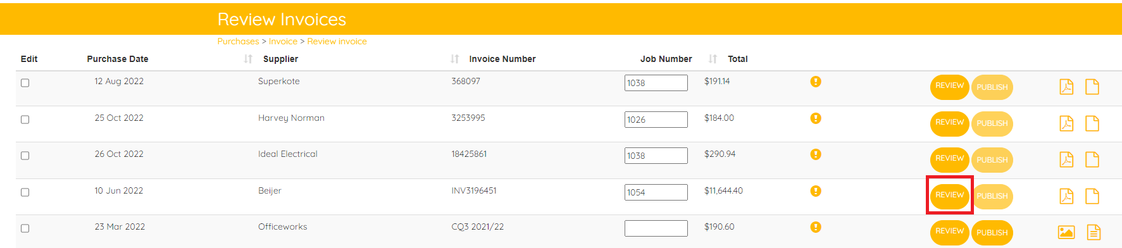The image size is (1122, 248).
Task: Click the empty job number field for Officeworks
Action: tap(656, 228)
